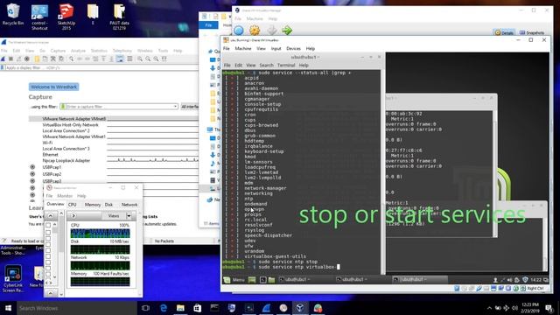Open Terminal menu in Mint terminal

coord(286,65)
